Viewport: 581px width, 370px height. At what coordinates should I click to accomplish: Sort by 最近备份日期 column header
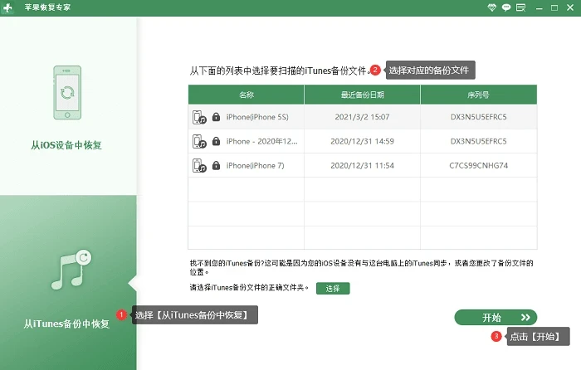(x=363, y=95)
